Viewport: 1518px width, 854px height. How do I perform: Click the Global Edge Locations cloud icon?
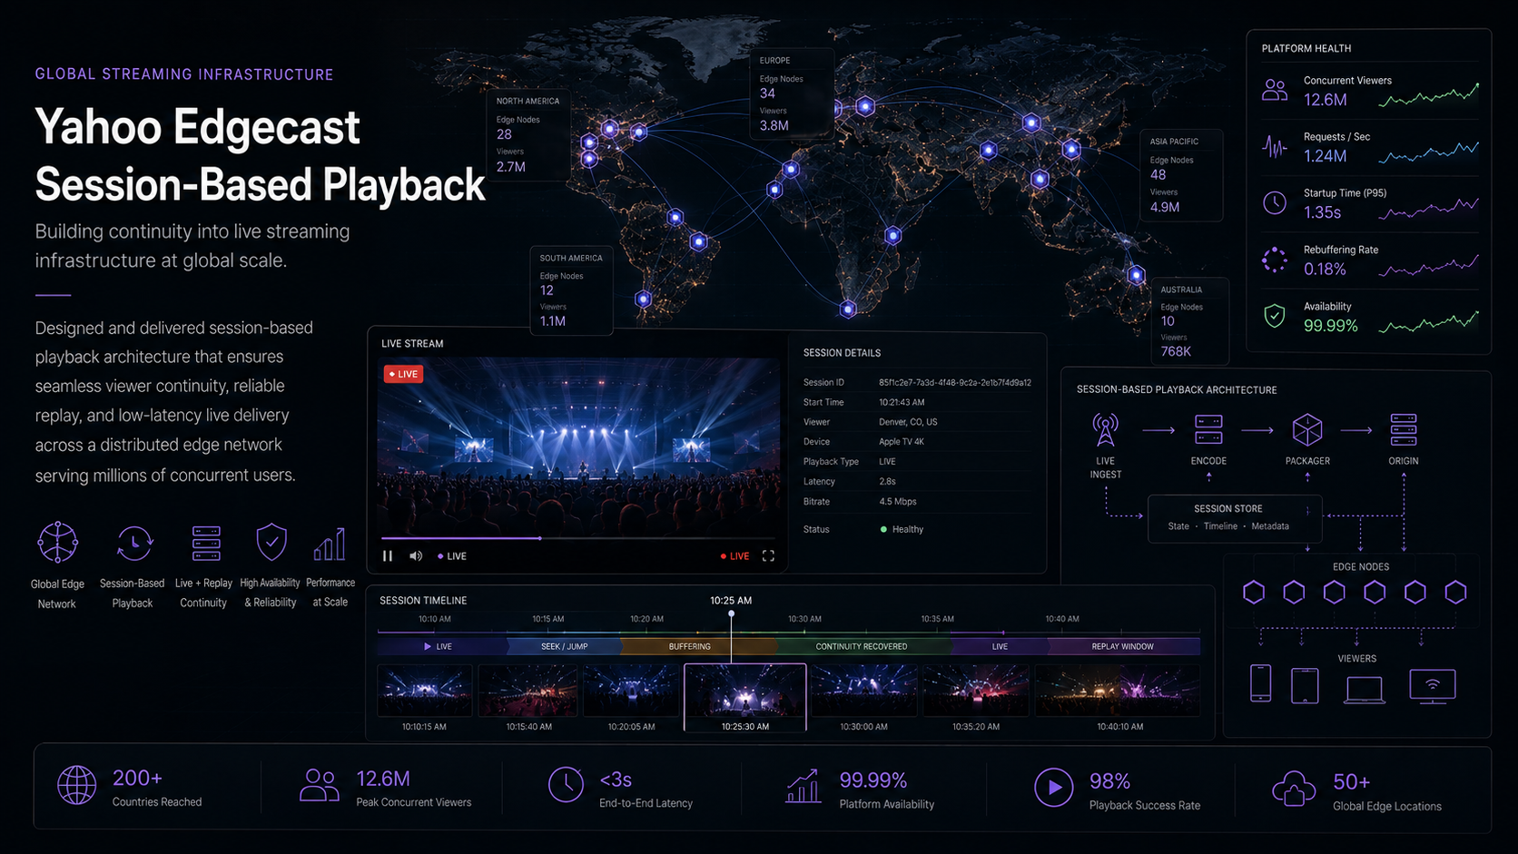(1294, 788)
